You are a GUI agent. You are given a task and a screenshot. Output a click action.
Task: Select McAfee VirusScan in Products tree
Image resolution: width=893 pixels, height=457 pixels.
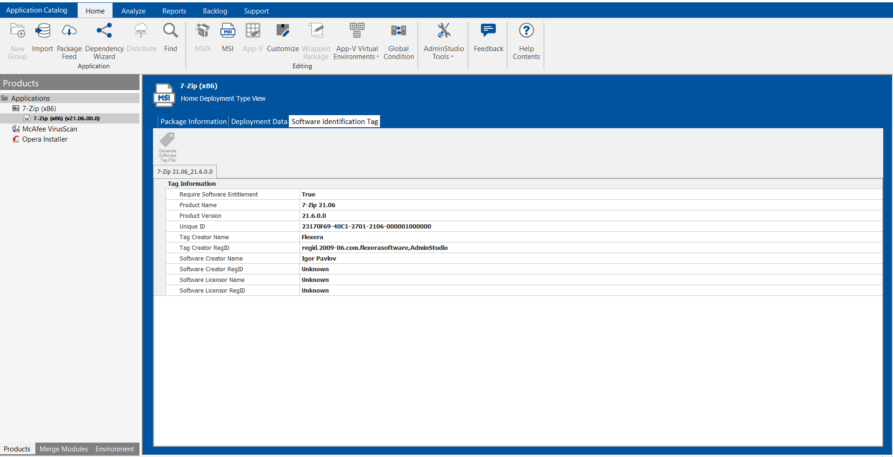tap(50, 129)
